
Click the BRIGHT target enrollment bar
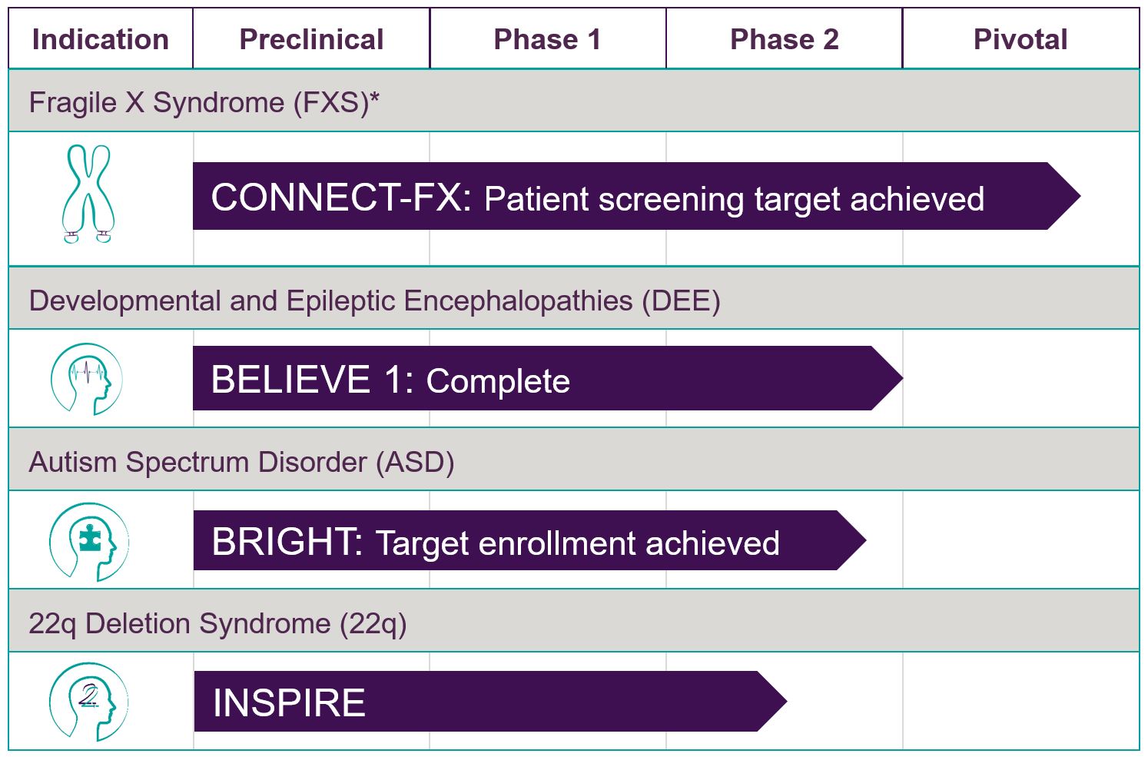530,540
